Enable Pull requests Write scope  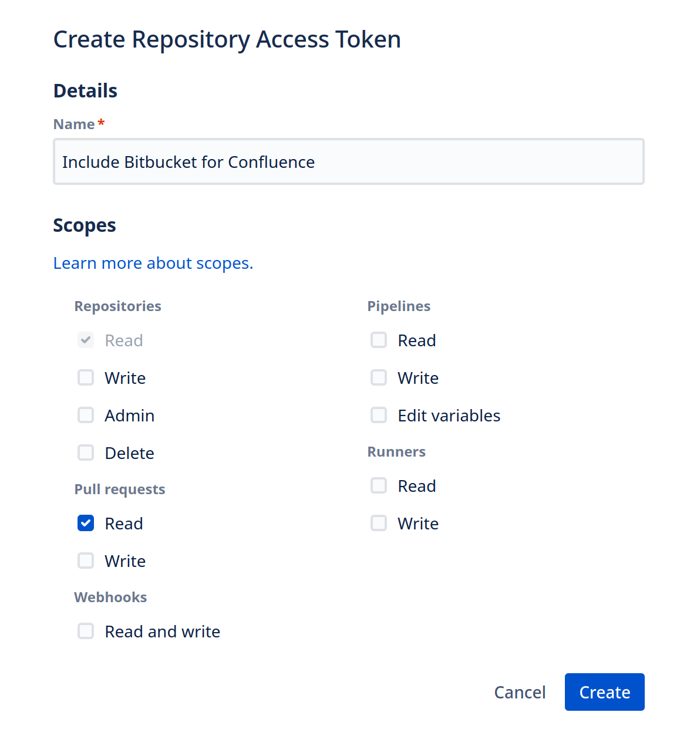point(86,561)
